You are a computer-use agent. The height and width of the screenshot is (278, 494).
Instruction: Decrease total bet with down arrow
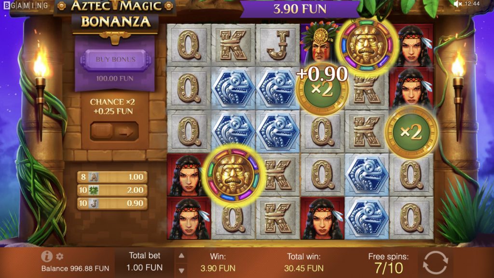pyautogui.click(x=181, y=270)
